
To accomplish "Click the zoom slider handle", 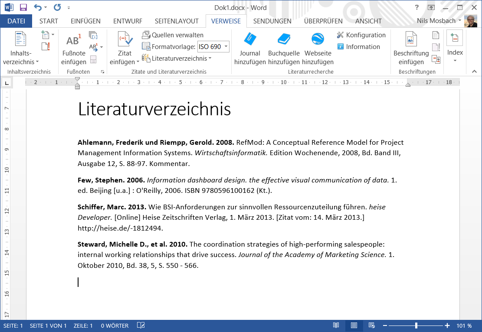I will click(x=416, y=325).
